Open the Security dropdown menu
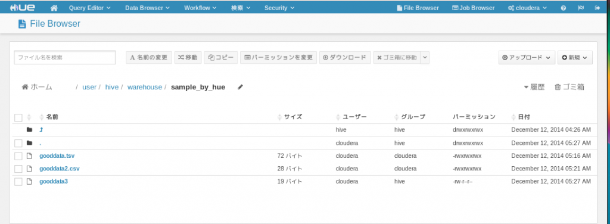610x224 pixels. (x=279, y=8)
